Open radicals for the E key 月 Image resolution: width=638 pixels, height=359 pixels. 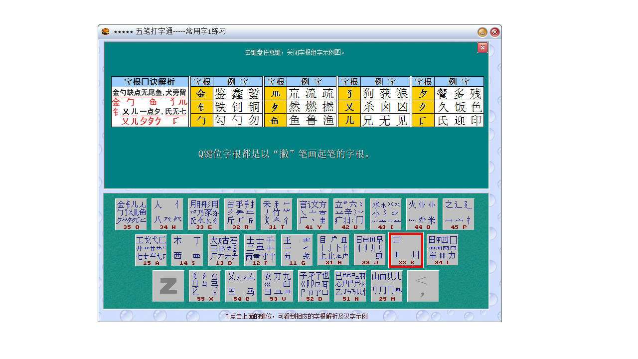[204, 214]
